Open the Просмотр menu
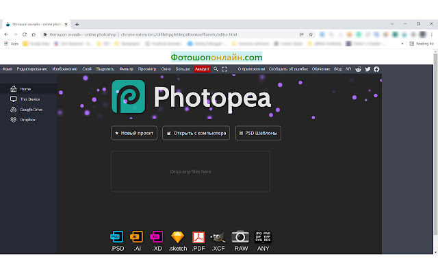This screenshot has height=274, width=438. pos(147,68)
